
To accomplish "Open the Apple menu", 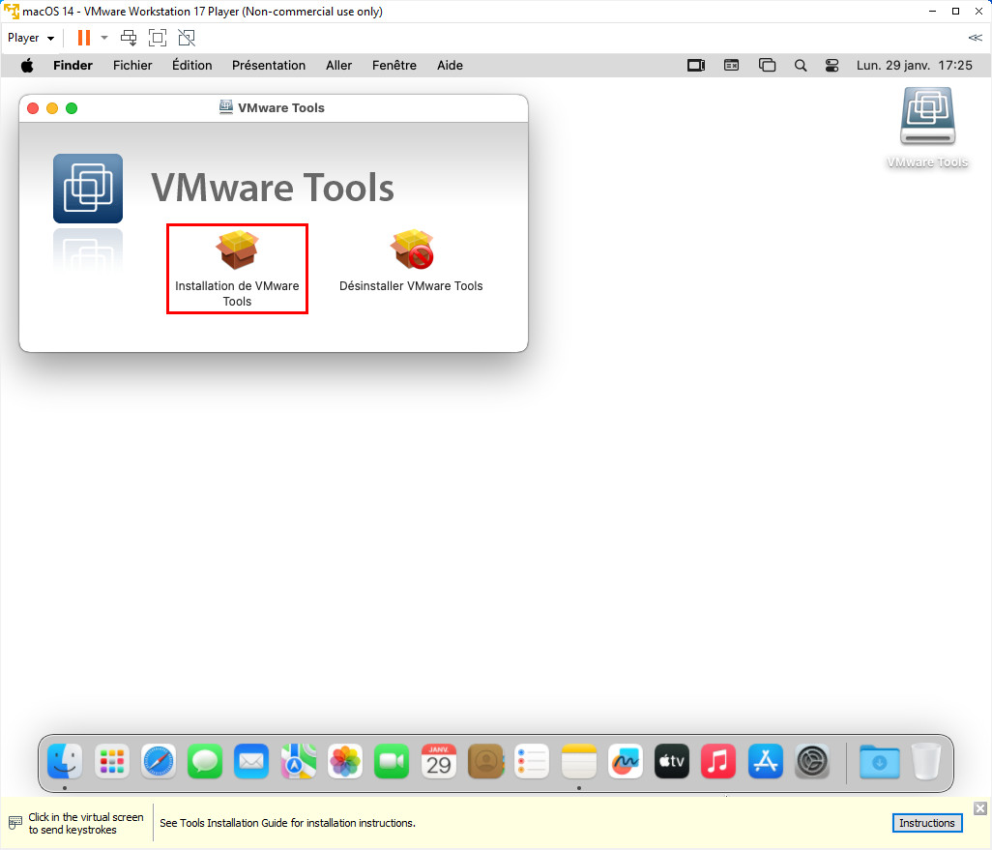I will pos(27,65).
